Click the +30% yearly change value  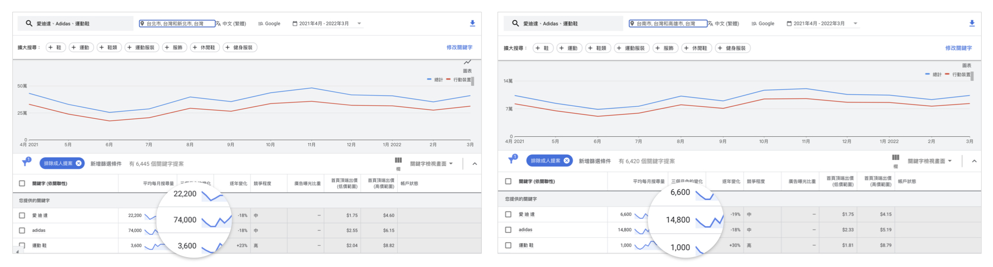[734, 245]
